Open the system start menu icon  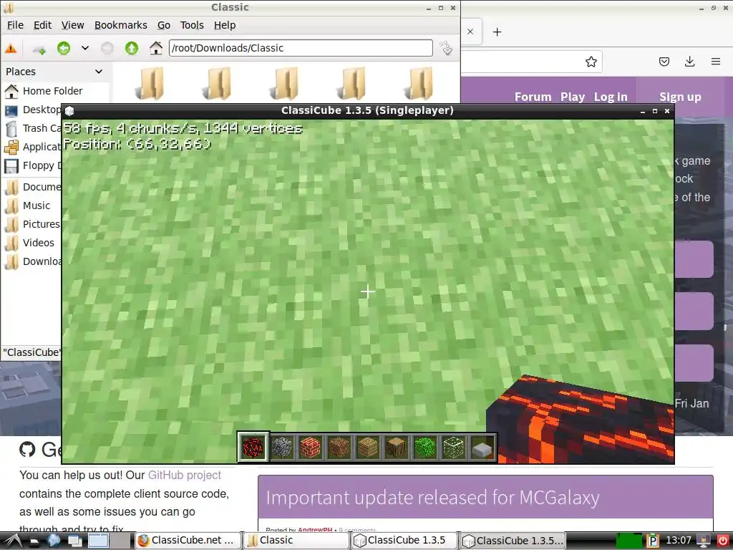tap(11, 541)
